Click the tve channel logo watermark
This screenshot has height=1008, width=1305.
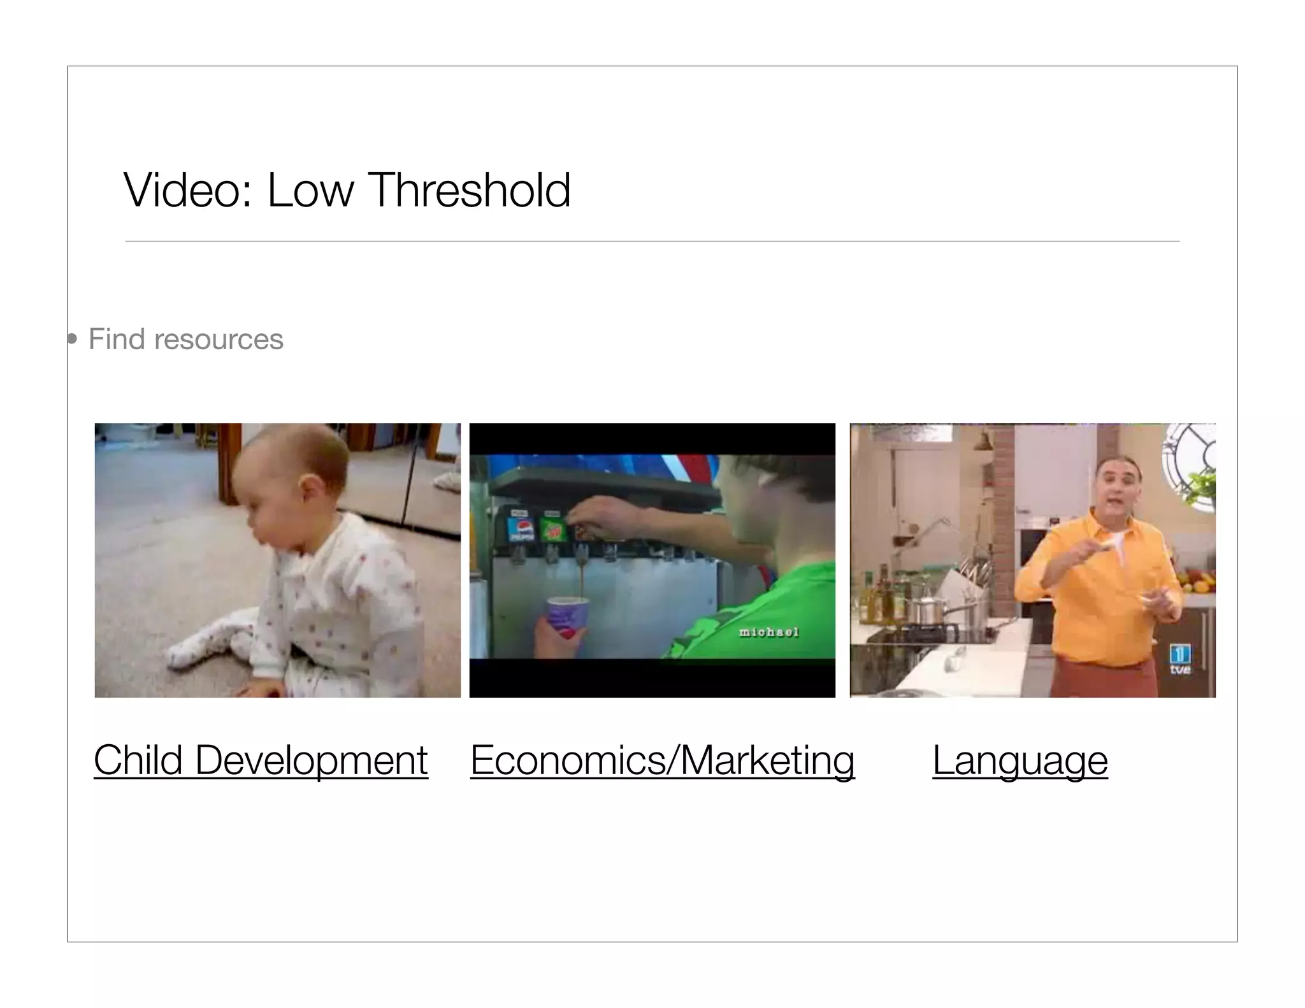pos(1179,659)
